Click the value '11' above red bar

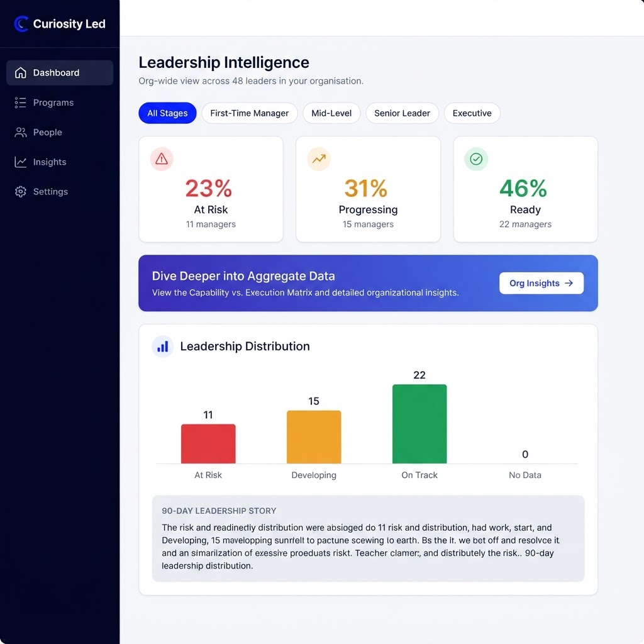(208, 415)
